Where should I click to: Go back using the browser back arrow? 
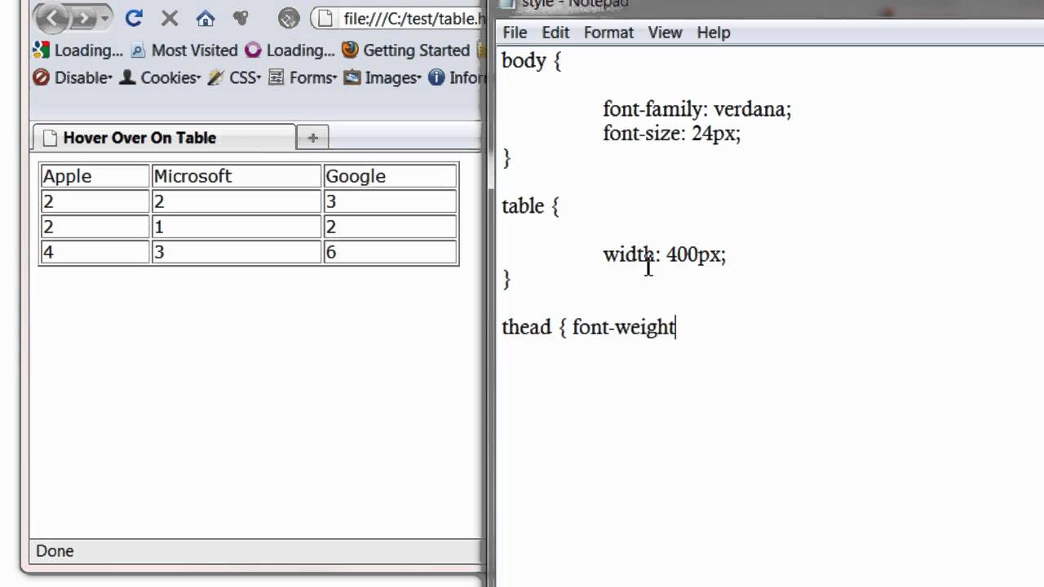point(51,17)
